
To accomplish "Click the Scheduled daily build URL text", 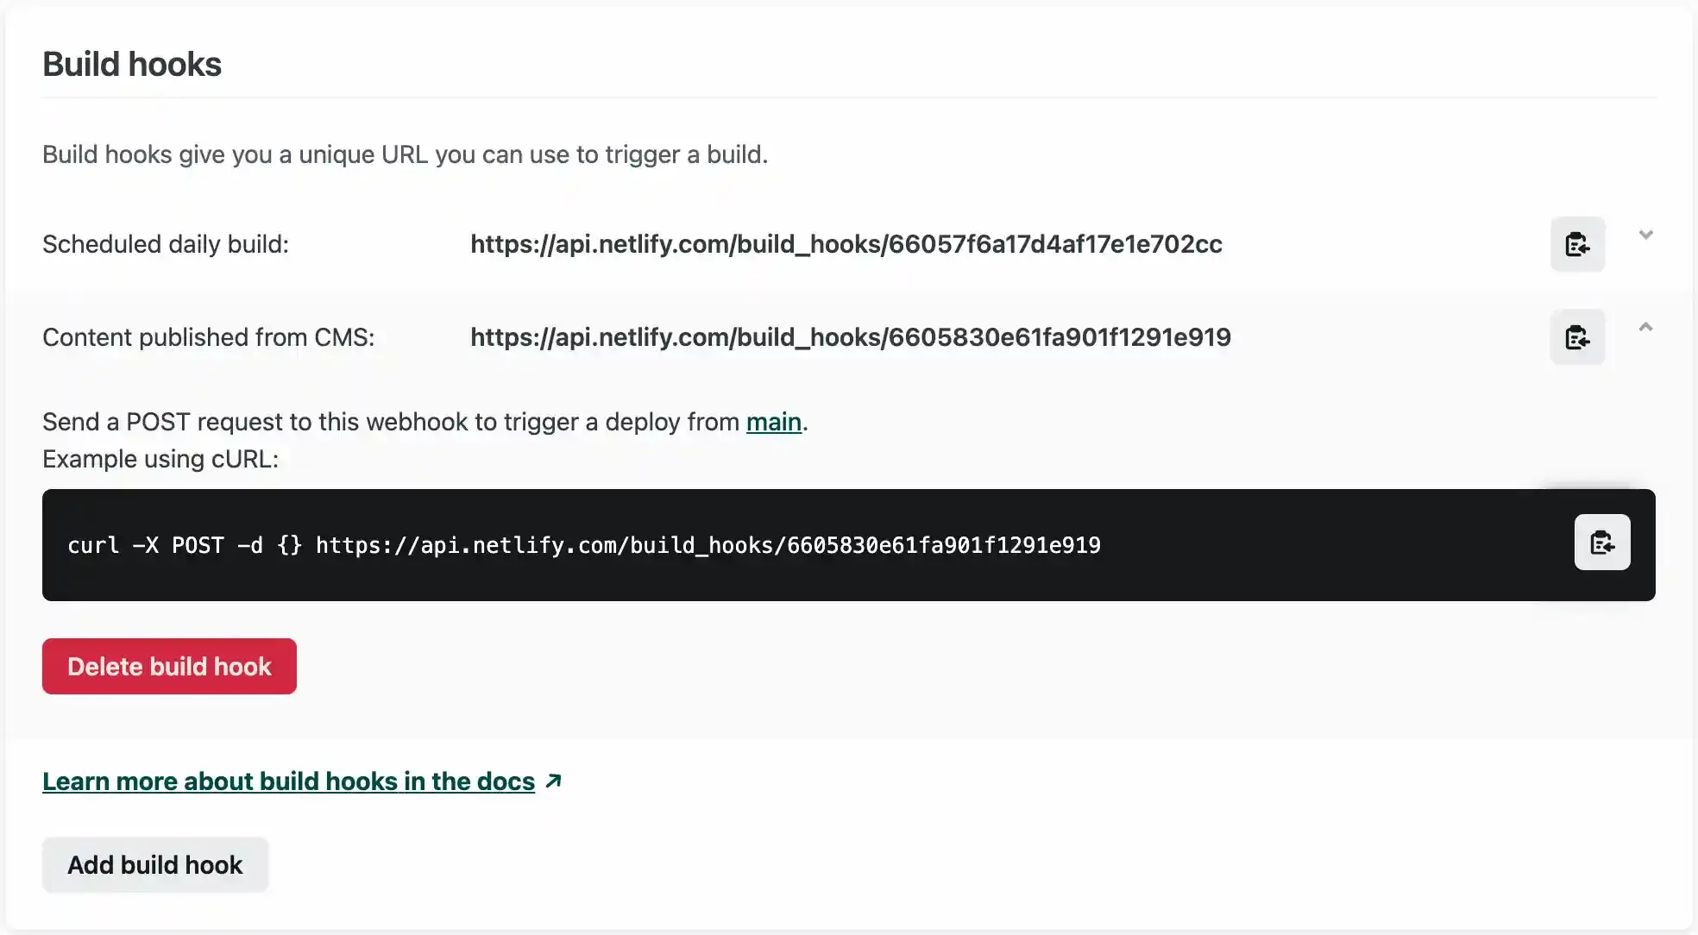I will [x=846, y=244].
